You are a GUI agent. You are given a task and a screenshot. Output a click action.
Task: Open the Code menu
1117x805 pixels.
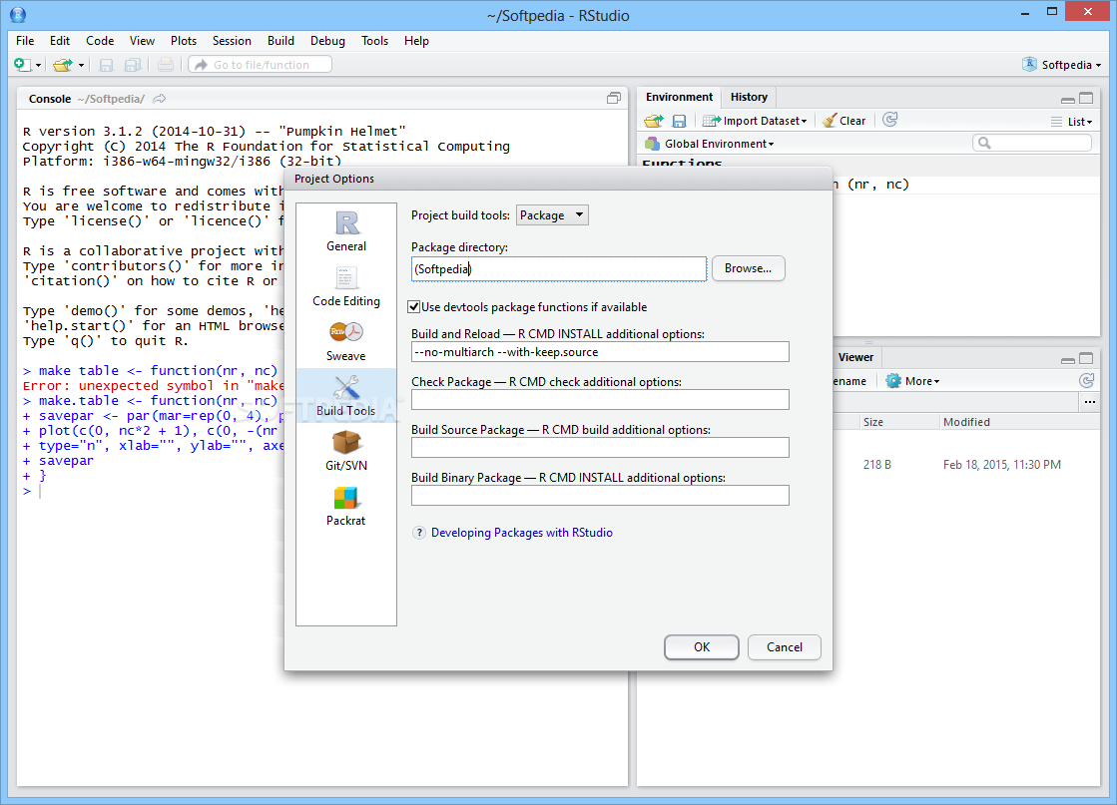pyautogui.click(x=100, y=41)
